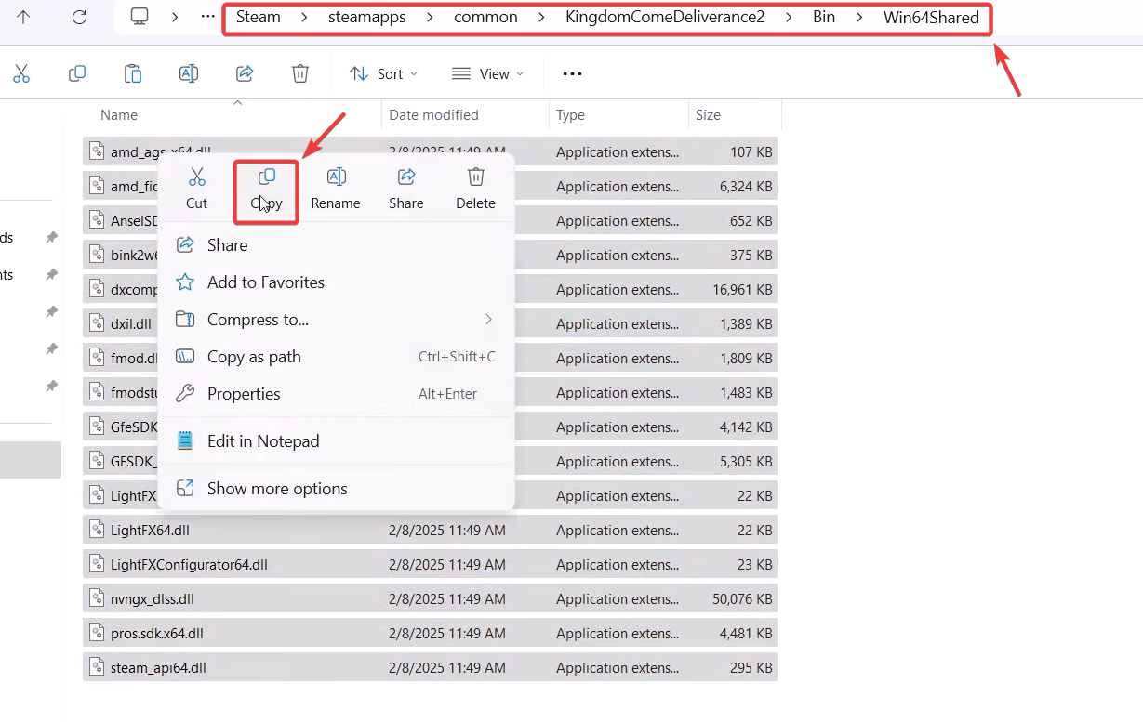
Task: Click the Cut icon in the context menu
Action: (196, 177)
